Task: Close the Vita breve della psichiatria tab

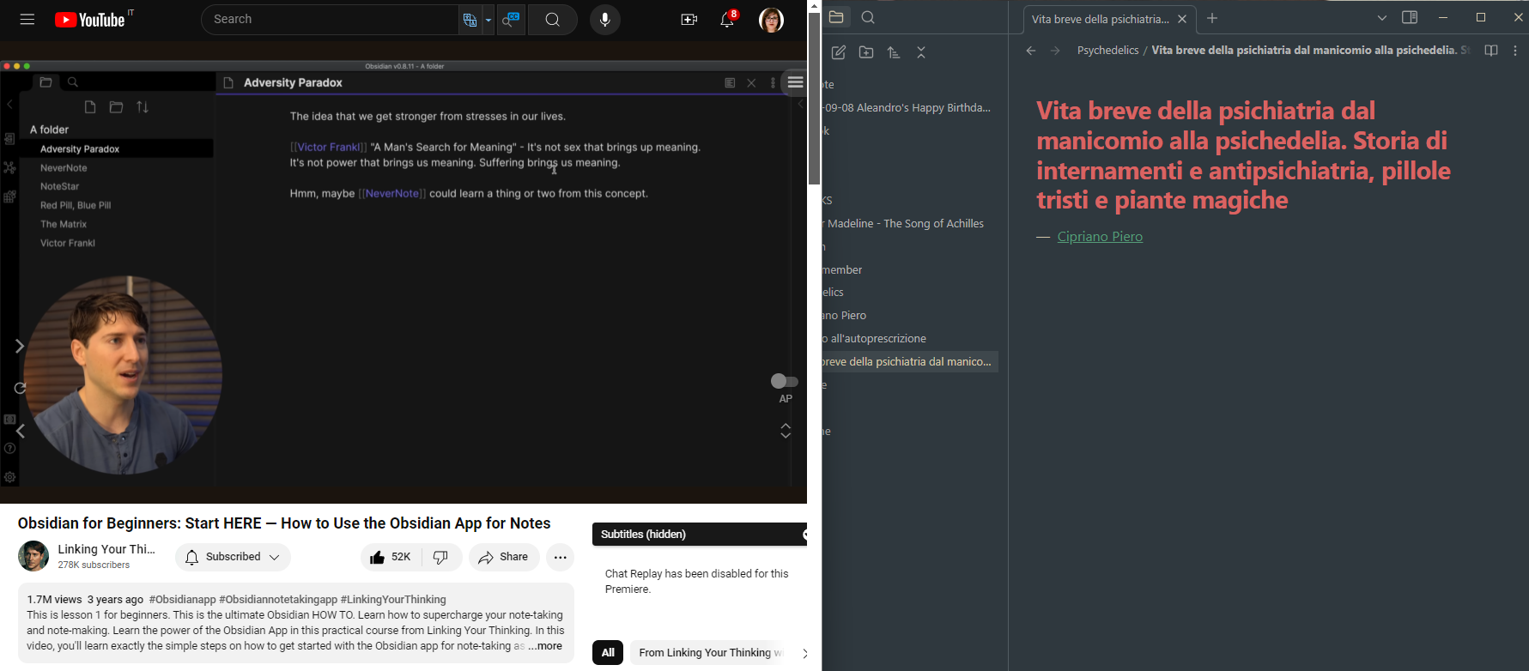Action: click(x=1182, y=19)
